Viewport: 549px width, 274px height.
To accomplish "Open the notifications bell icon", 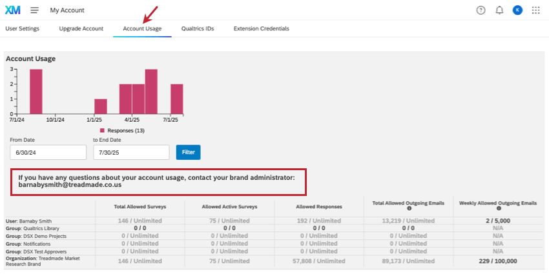I will pos(500,10).
